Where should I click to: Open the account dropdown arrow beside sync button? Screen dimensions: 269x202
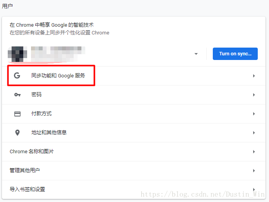click(x=196, y=54)
